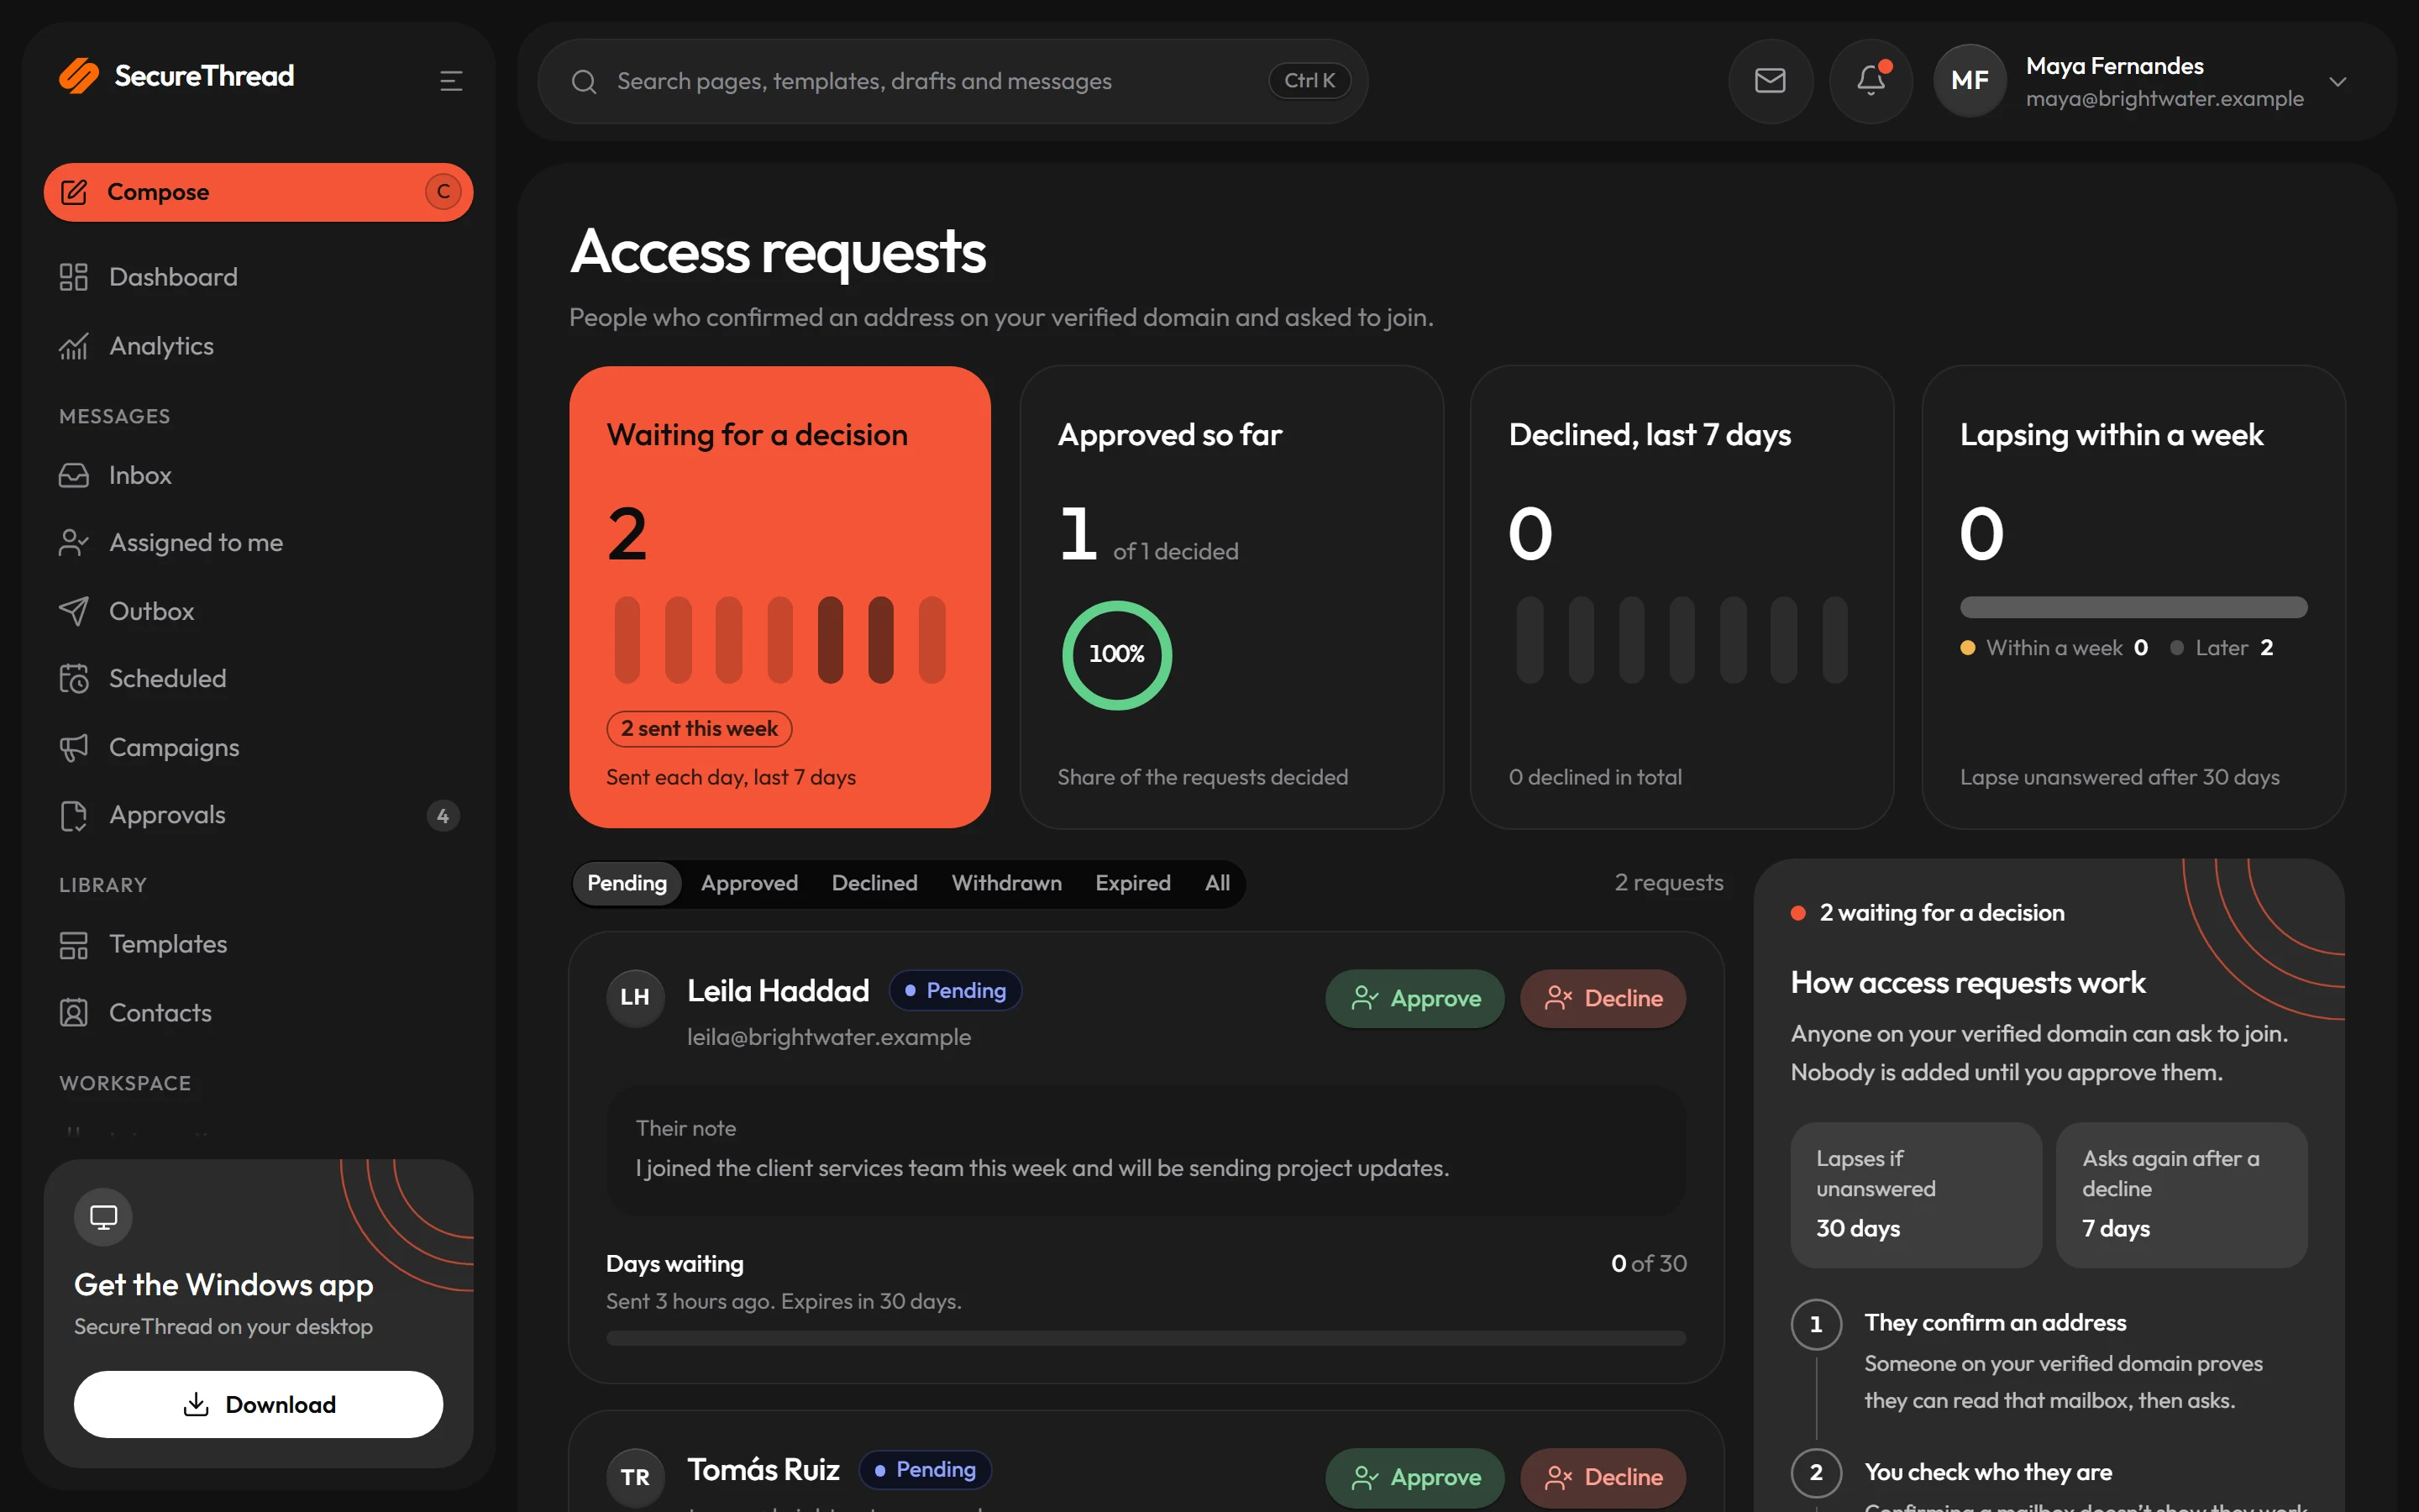Focus the search pages and templates field
The image size is (2419, 1512).
pyautogui.click(x=952, y=82)
